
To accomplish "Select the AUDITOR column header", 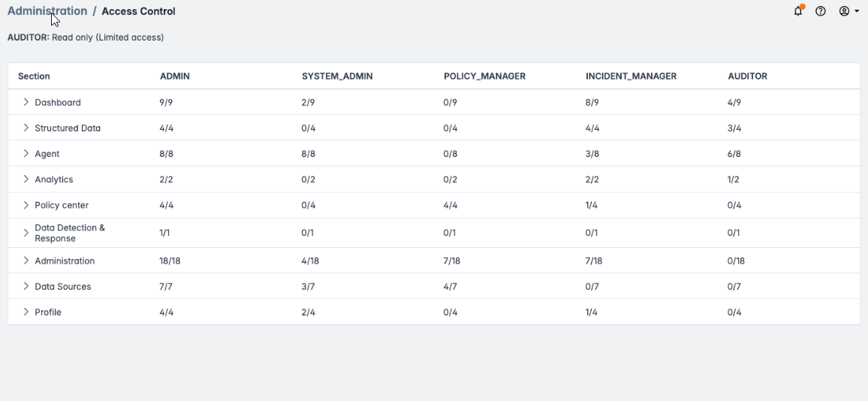I will point(747,76).
